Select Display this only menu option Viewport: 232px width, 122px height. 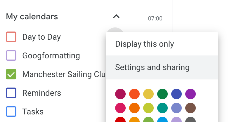162,44
